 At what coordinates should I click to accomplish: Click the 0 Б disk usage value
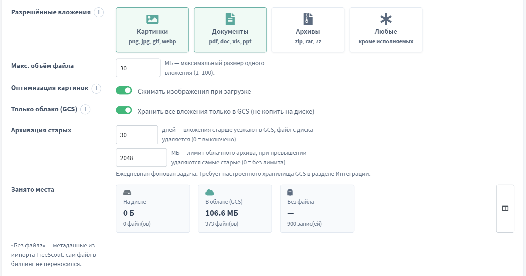(129, 213)
